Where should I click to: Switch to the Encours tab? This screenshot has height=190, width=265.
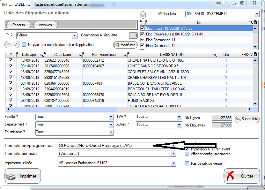coord(18,25)
